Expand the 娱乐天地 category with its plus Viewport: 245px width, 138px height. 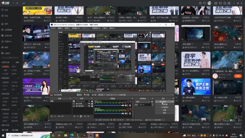(18, 125)
